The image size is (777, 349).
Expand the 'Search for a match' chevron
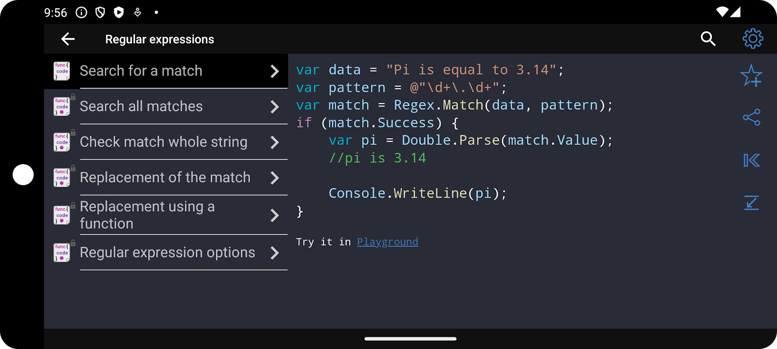pos(274,71)
